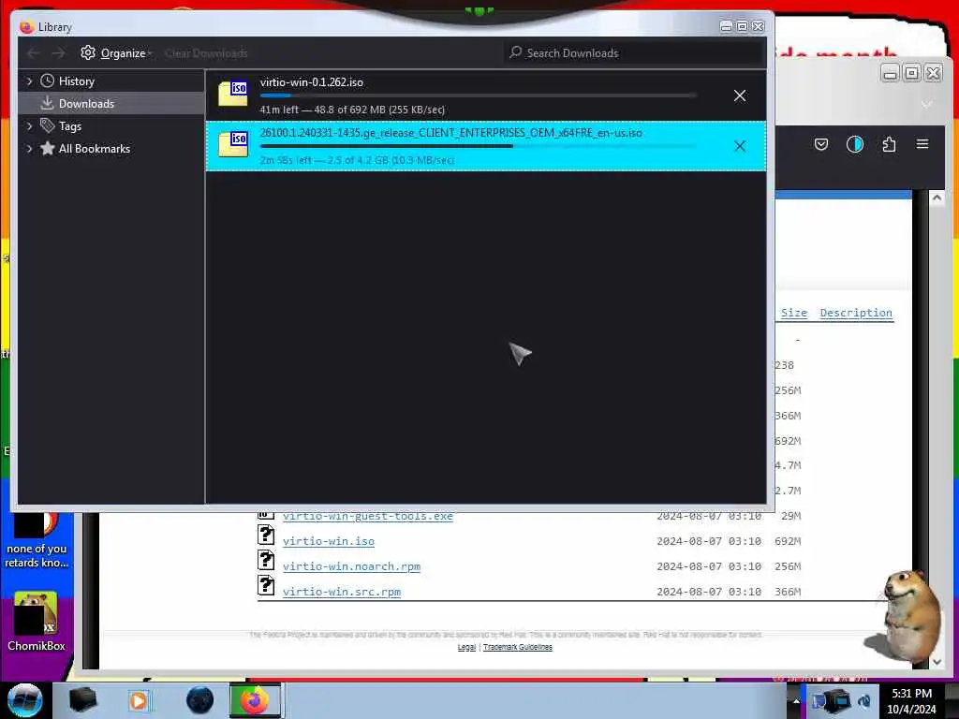This screenshot has height=719, width=959.
Task: Open Pocket save icon in Firefox toolbar
Action: 820,144
